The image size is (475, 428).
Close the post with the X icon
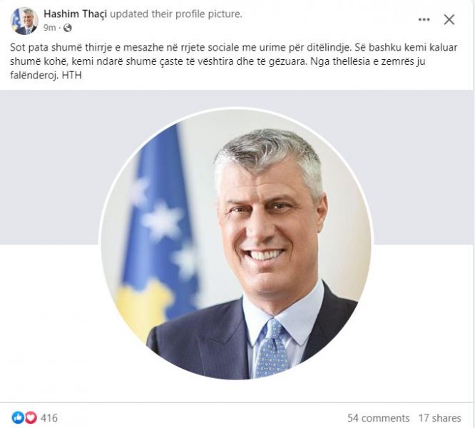[449, 20]
